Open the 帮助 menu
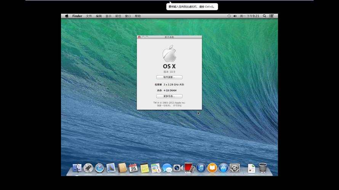 tap(138, 16)
